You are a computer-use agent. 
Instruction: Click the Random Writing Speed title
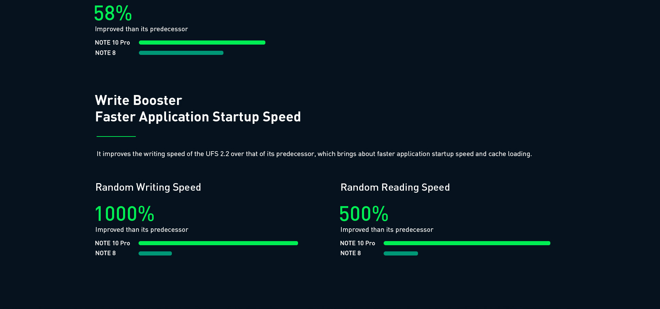[148, 187]
